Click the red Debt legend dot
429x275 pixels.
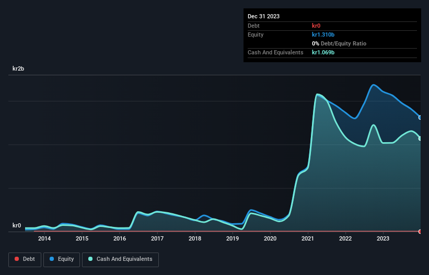click(17, 259)
